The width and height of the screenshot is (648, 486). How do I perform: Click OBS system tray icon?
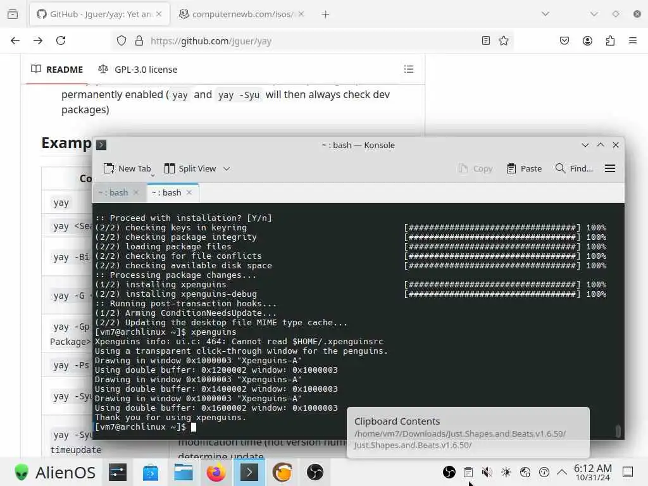[449, 472]
